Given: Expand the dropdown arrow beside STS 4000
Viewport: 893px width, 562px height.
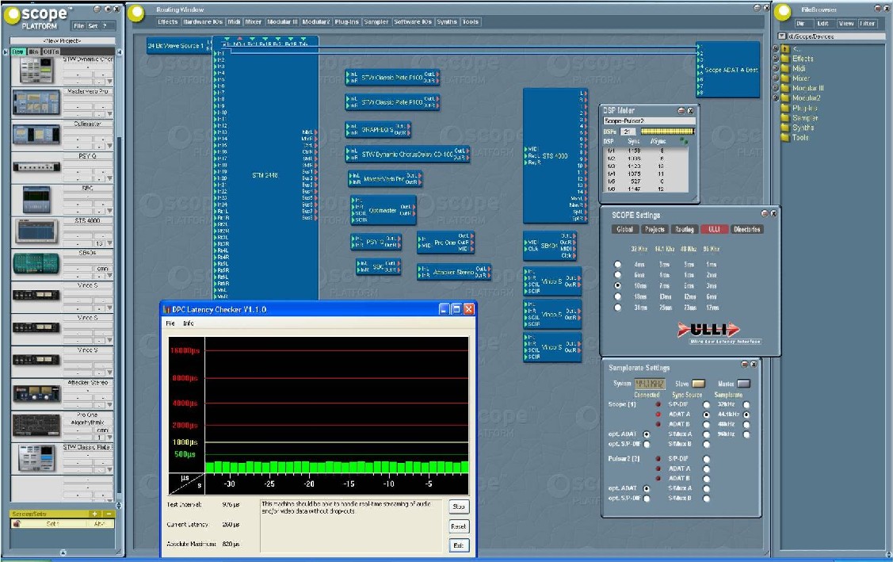Looking at the screenshot, I should (x=109, y=243).
